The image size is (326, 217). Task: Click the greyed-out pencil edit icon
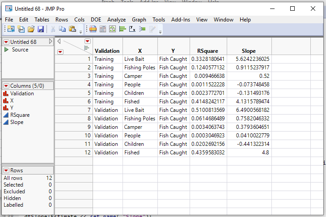click(152, 29)
